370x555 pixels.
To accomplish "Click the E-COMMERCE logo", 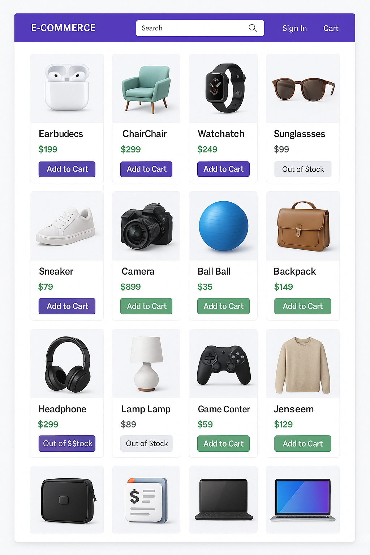I will pos(63,28).
